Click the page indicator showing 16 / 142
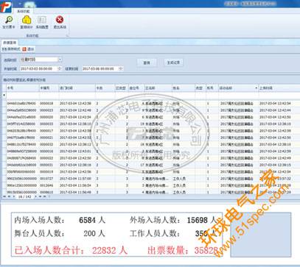This screenshot has width=300, height=267. pyautogui.click(x=24, y=197)
